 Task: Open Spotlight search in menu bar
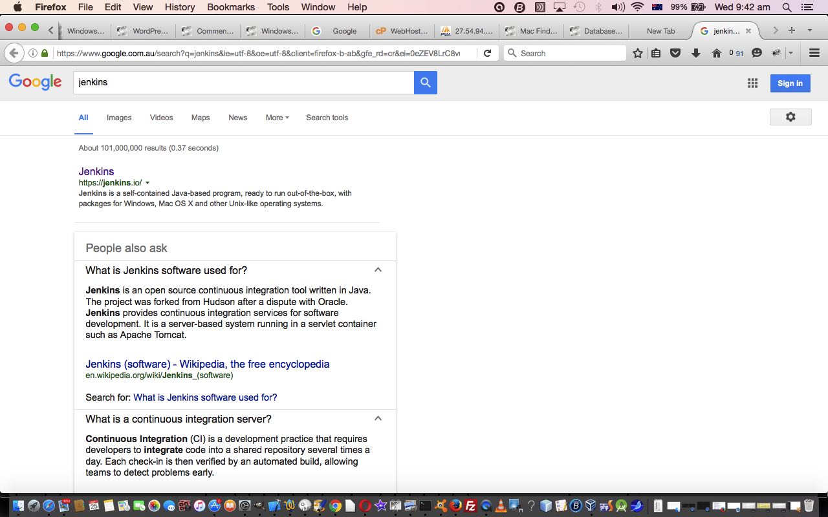tap(787, 7)
